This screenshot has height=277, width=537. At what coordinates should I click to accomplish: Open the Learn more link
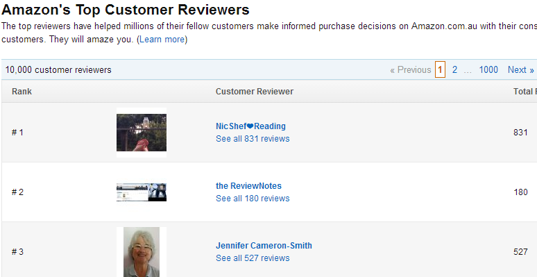[162, 40]
